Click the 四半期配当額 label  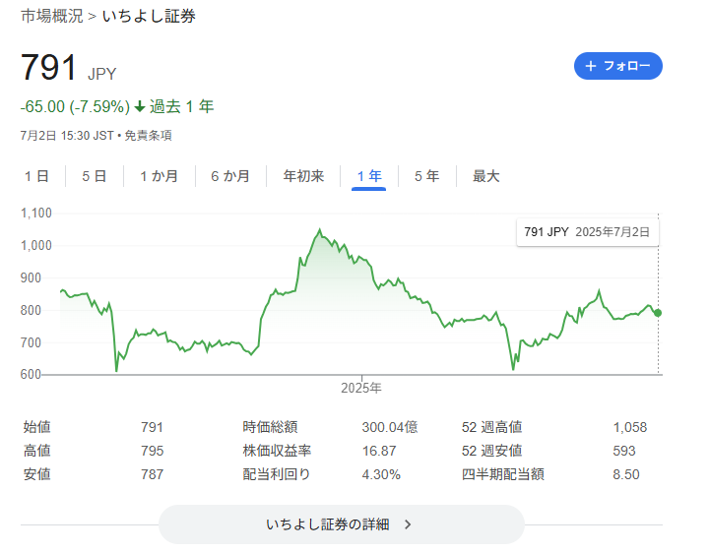tap(502, 474)
